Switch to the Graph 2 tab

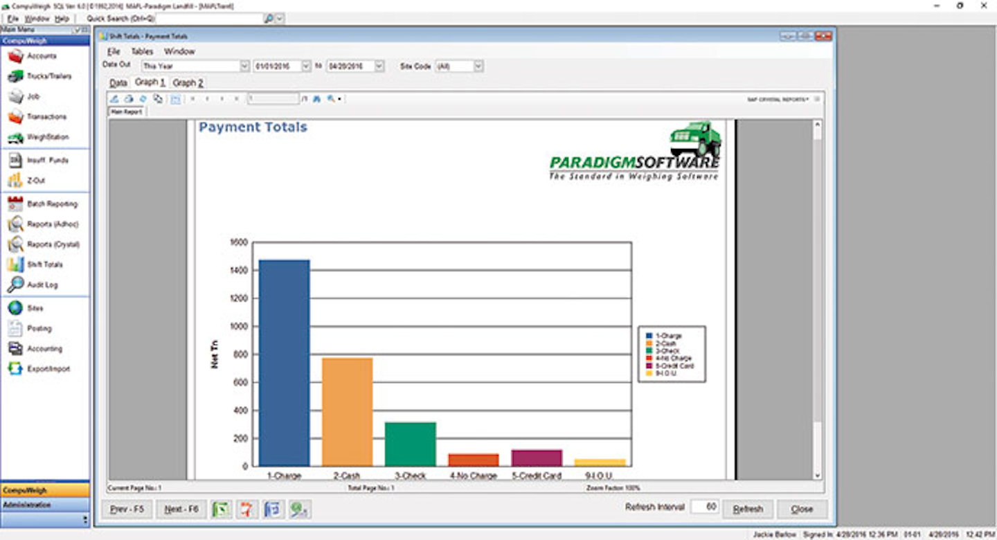(x=188, y=83)
